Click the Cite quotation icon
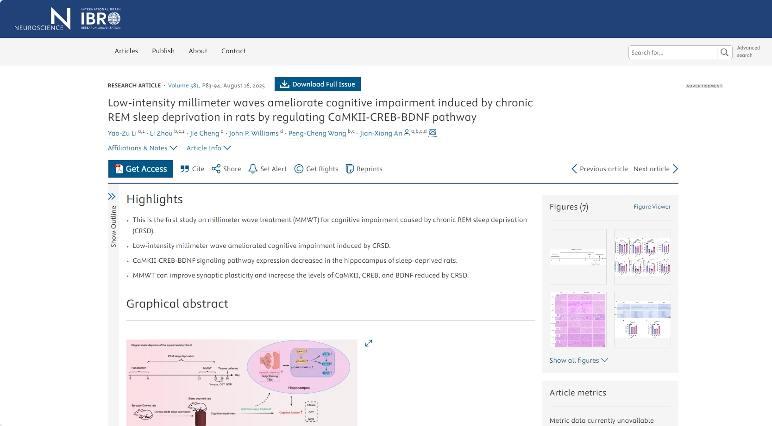Image resolution: width=772 pixels, height=426 pixels. [185, 169]
